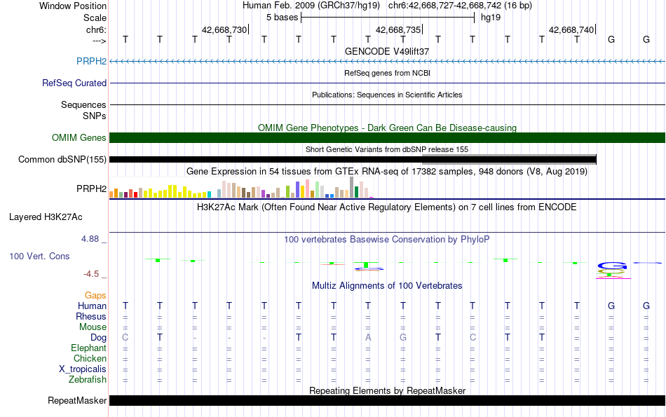Click the 42,668,730 position marker
The width and height of the screenshot is (666, 417).
click(224, 29)
